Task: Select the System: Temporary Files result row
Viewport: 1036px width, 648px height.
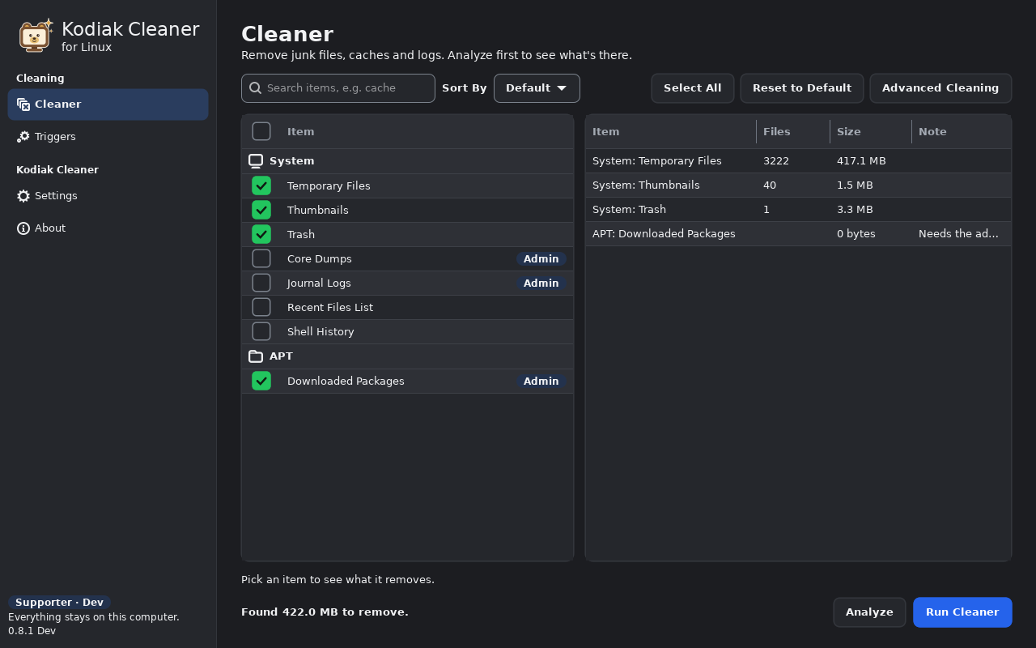Action: point(798,161)
